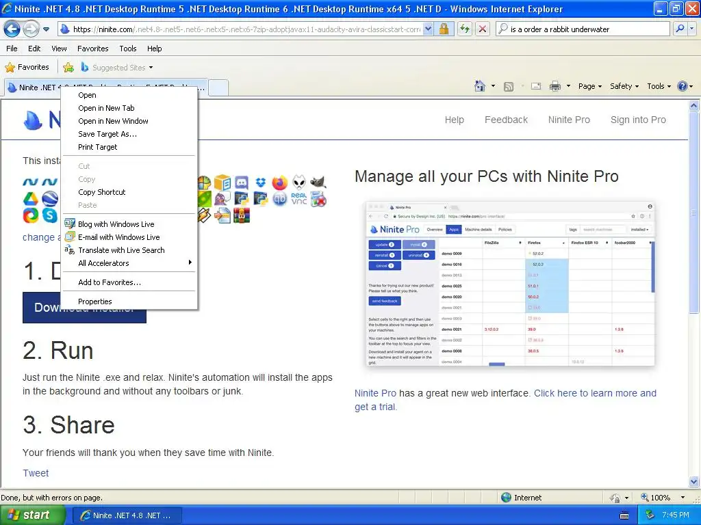Viewport: 701px width, 525px height.
Task: Select Print Target menu item
Action: coord(129,147)
